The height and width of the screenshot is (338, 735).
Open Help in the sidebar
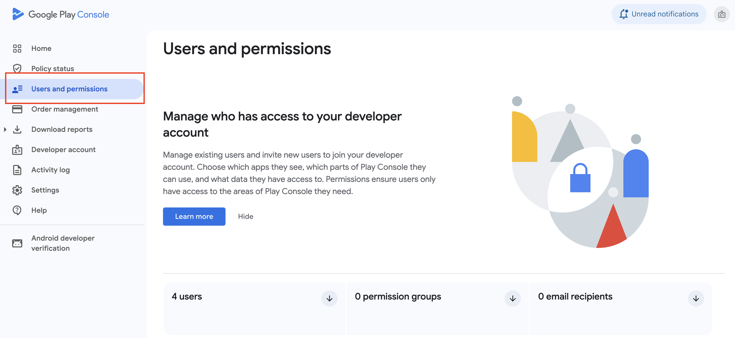coord(39,210)
